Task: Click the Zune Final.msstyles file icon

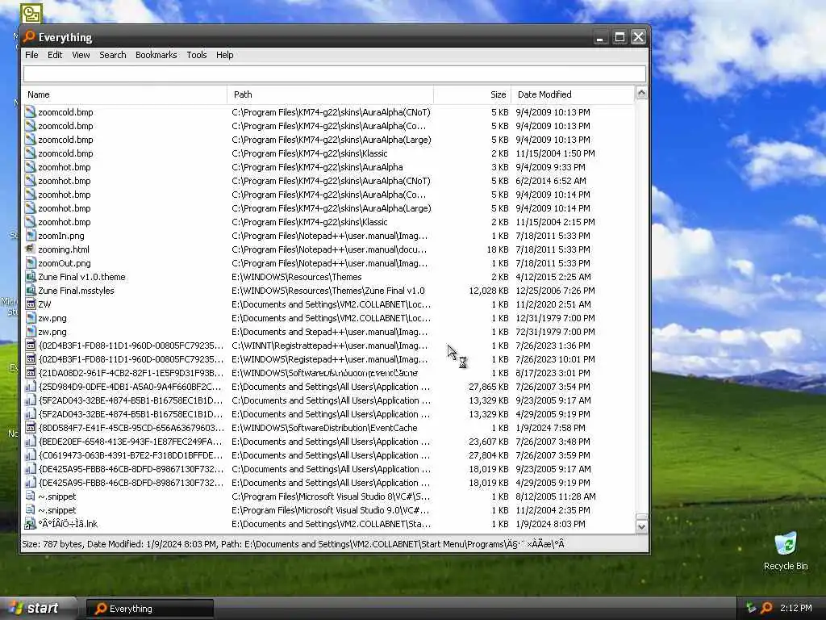Action: point(31,291)
